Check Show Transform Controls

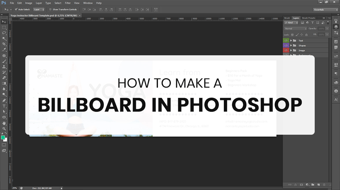pyautogui.click(x=50, y=9)
